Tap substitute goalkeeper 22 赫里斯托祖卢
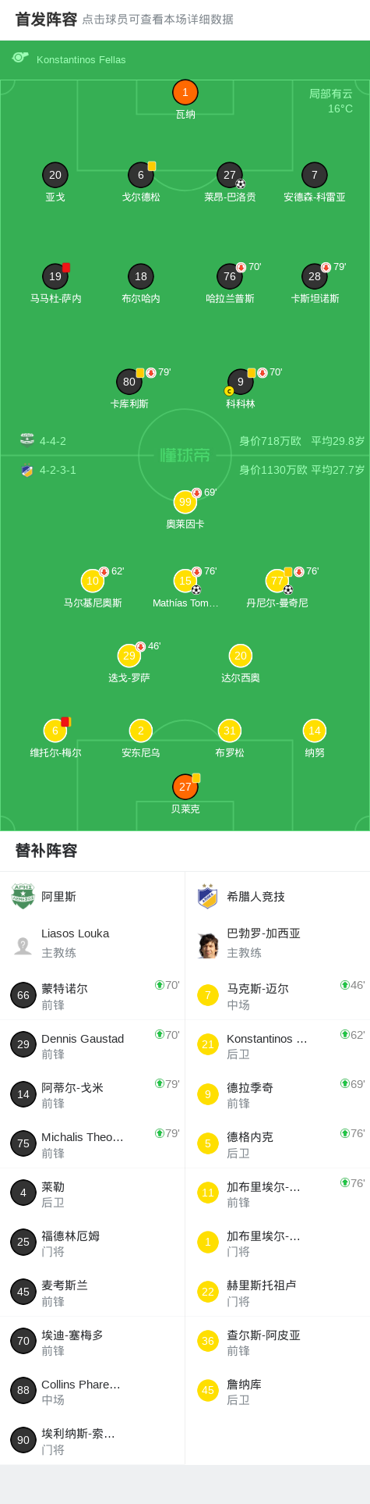Image resolution: width=370 pixels, height=1504 pixels. [277, 1292]
